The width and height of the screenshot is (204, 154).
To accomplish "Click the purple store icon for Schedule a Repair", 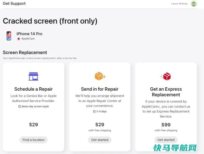I will click(x=33, y=76).
